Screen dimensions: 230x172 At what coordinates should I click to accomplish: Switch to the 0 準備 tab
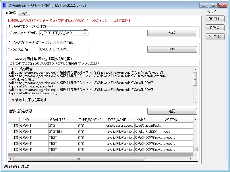pos(11,13)
